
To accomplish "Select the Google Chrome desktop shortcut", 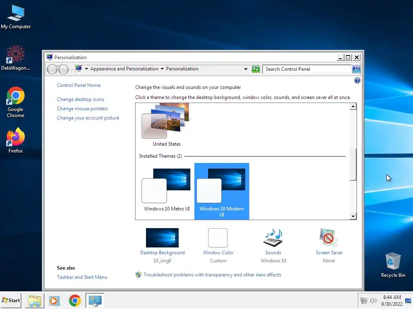I will click(16, 102).
